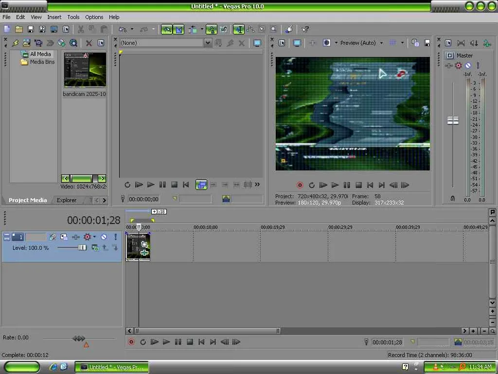Viewport: 498px width, 374px height.
Task: Select the Envelope Edit tool
Action: click(x=250, y=30)
